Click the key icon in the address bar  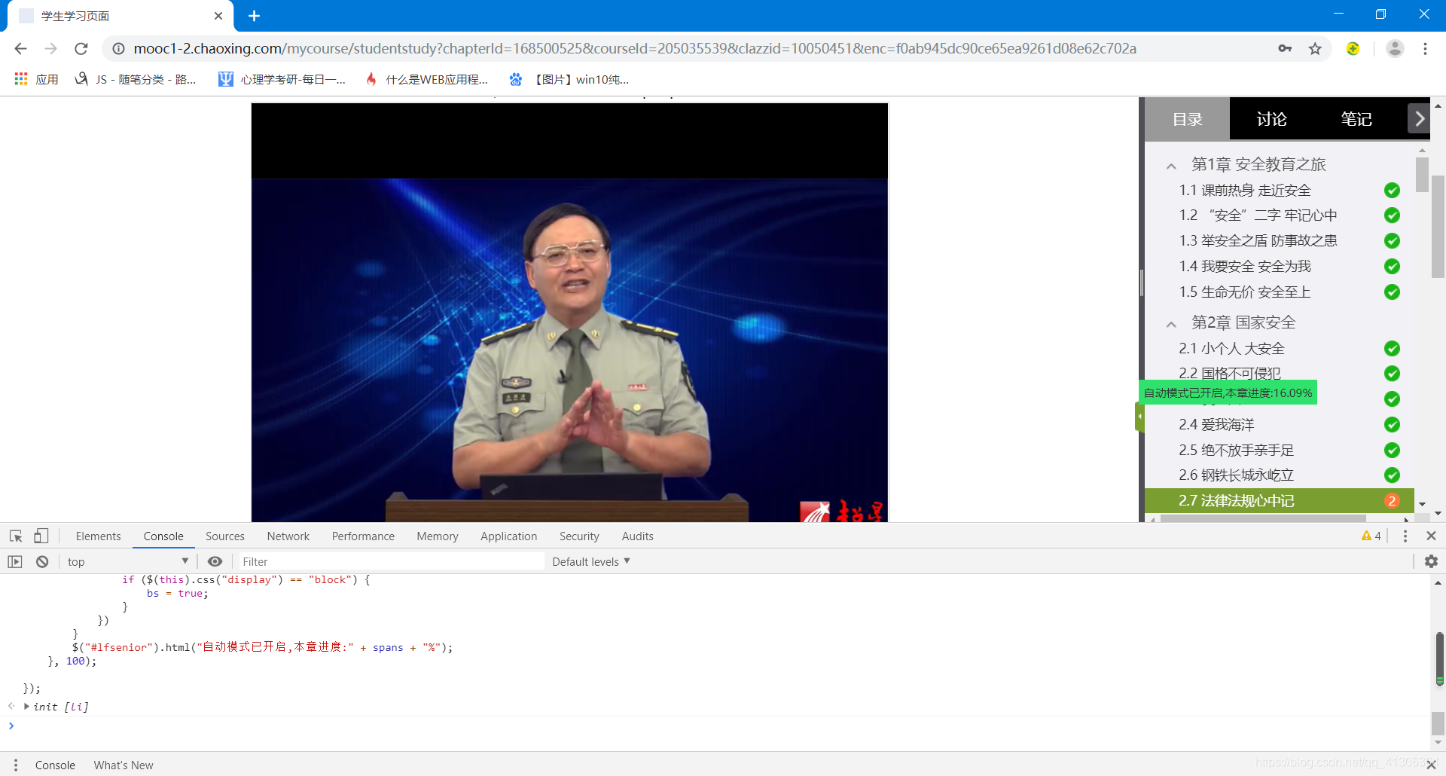[1286, 48]
